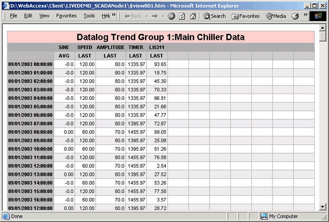This screenshot has width=329, height=222.
Task: Open the Search pane
Action: [214, 16]
